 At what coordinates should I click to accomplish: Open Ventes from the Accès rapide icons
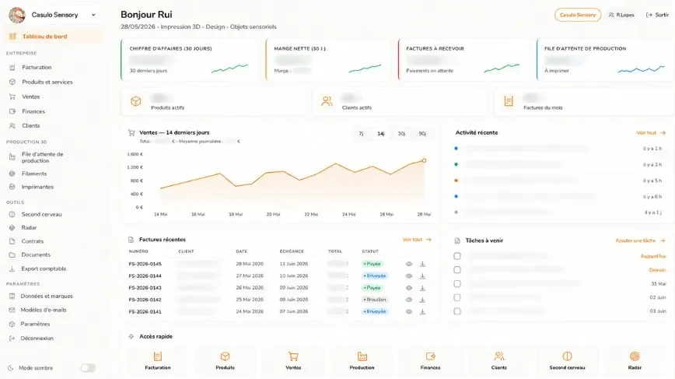click(x=293, y=360)
